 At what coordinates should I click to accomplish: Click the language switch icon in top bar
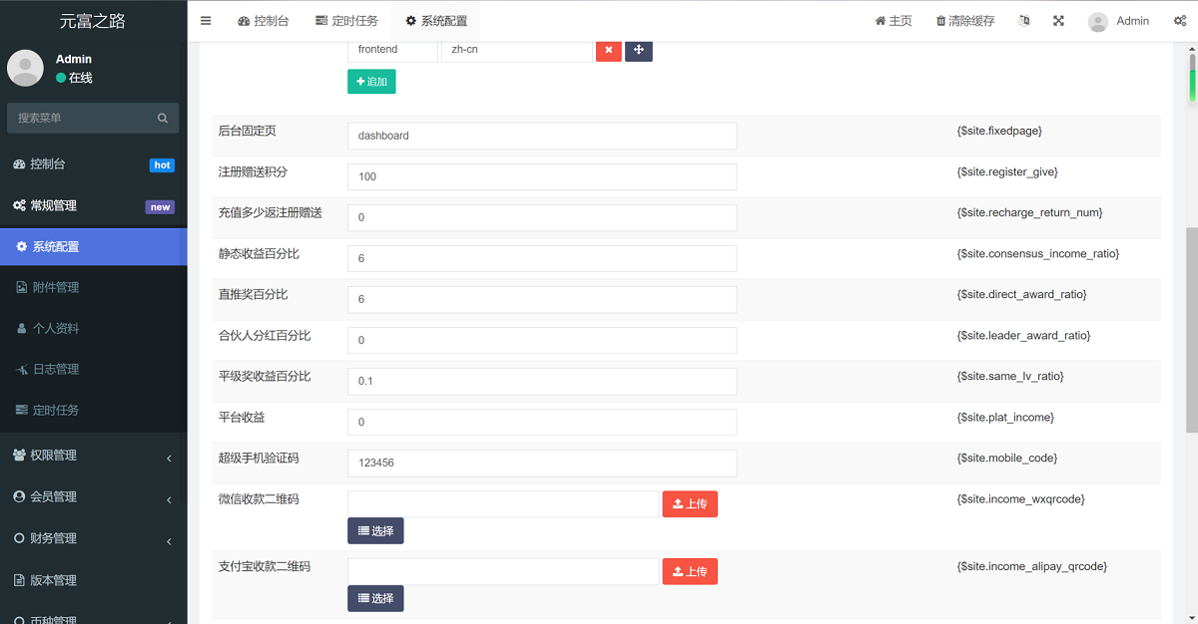pos(1024,21)
